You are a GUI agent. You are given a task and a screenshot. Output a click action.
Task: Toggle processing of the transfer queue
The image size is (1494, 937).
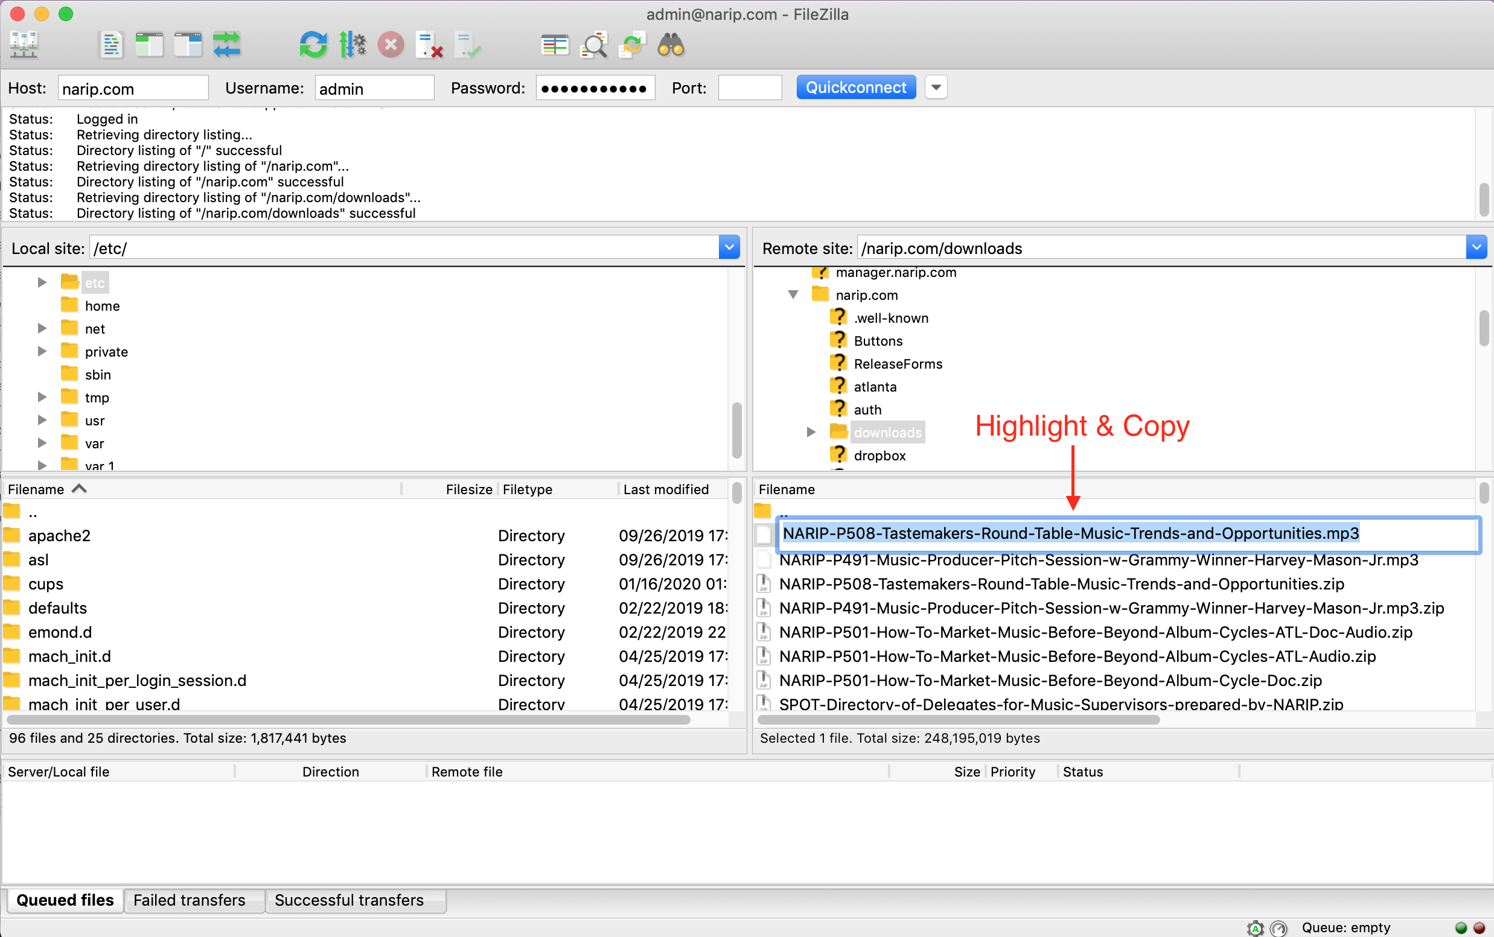tap(353, 45)
